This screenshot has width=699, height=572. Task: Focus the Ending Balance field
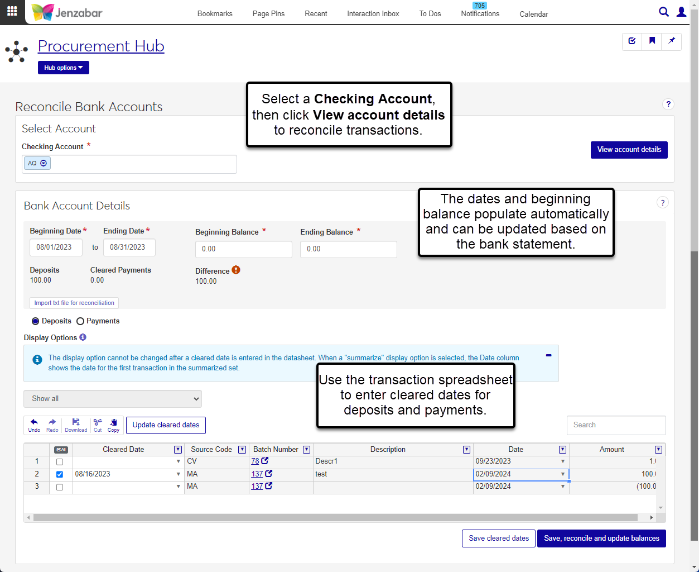(x=349, y=249)
